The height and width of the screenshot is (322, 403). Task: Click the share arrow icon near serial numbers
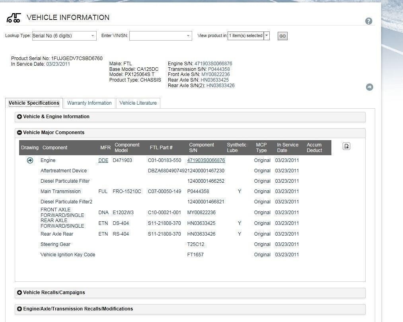pos(369,87)
